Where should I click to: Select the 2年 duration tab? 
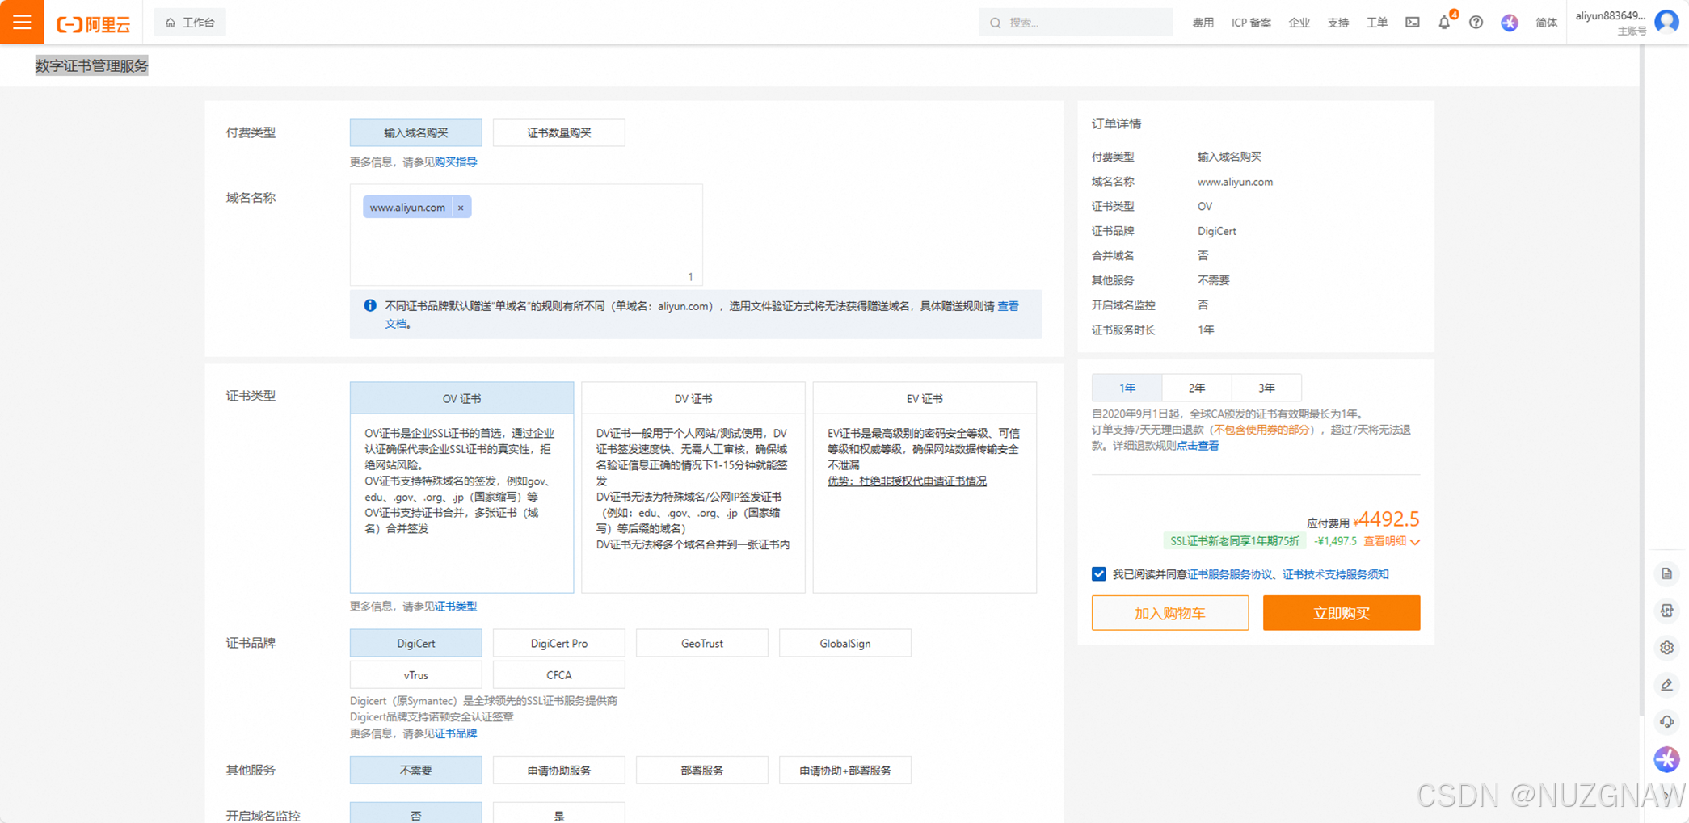pos(1197,388)
